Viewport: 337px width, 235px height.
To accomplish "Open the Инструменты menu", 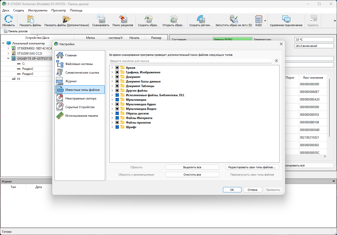I will (38, 10).
